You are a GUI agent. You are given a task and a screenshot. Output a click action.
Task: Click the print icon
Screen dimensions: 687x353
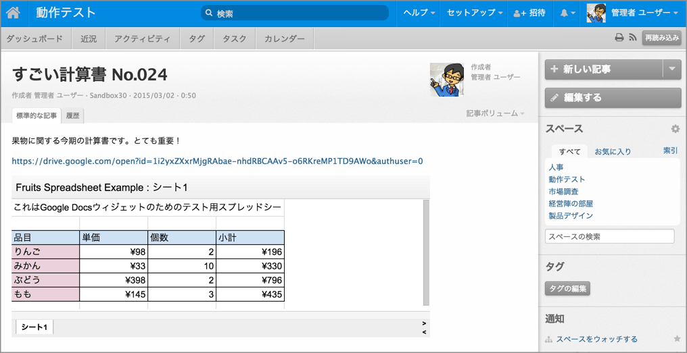[619, 38]
